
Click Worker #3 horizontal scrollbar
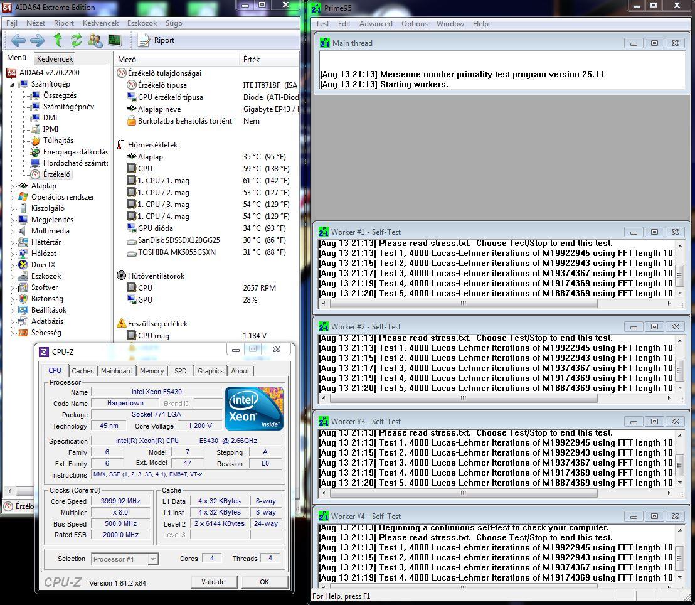(464, 493)
